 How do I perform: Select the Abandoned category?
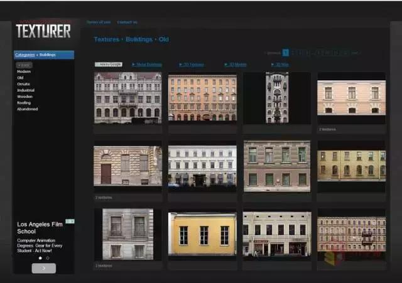pos(28,109)
